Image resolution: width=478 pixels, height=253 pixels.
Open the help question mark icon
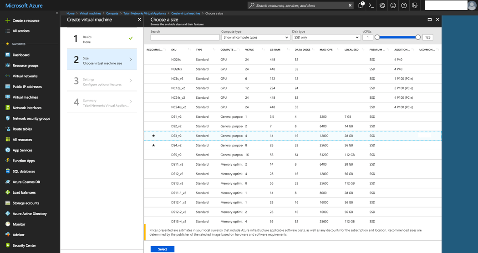(x=404, y=5)
